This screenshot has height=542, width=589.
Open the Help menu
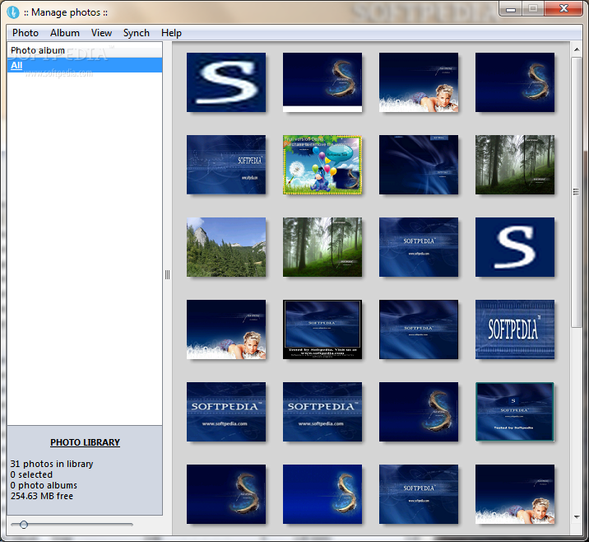click(171, 33)
